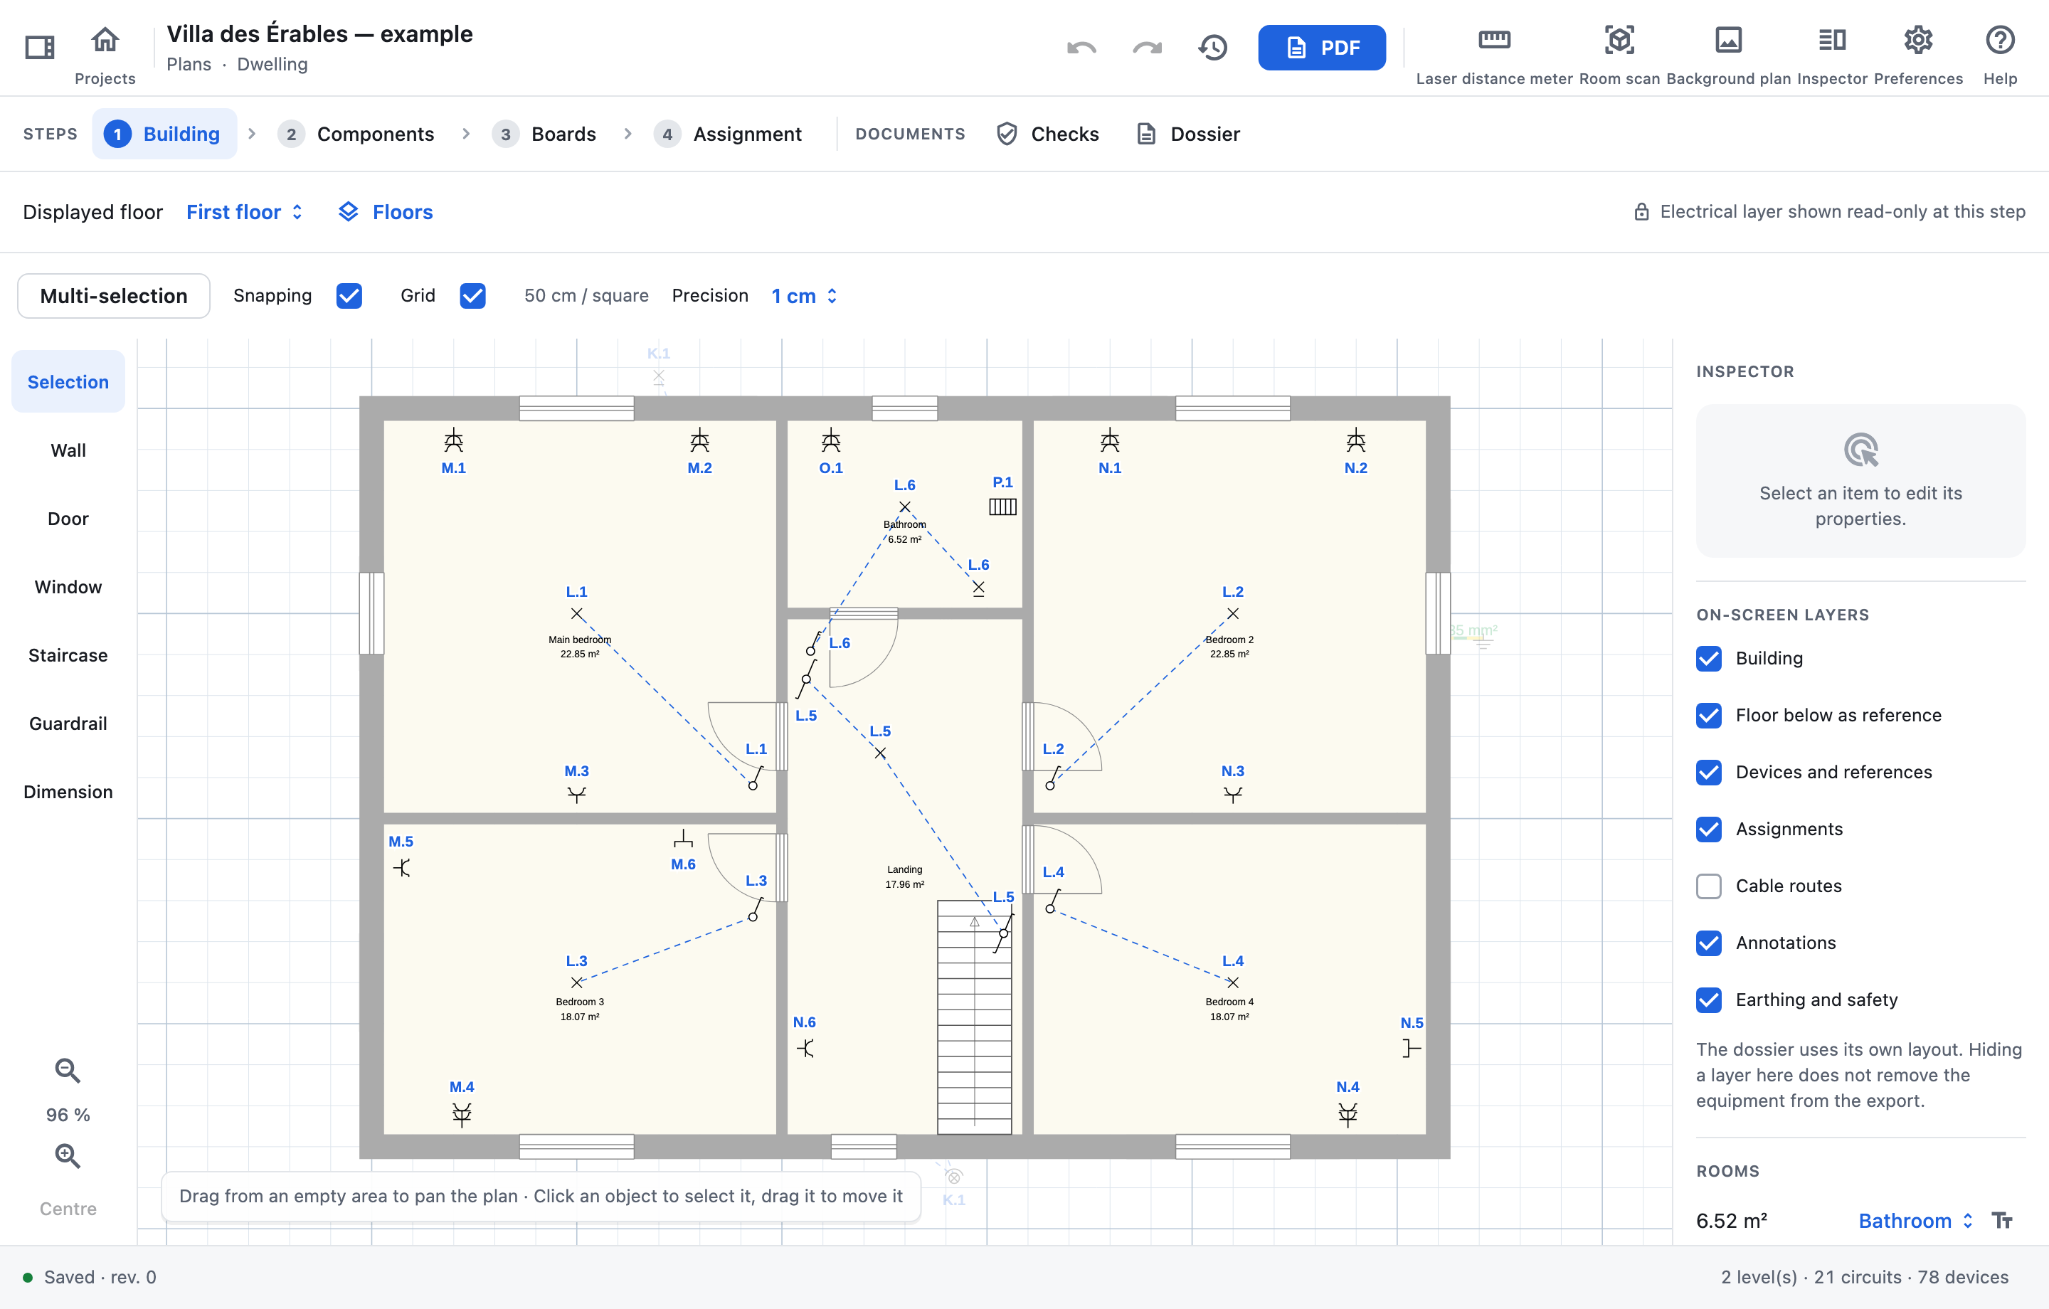Click the Multi-selection button
The image size is (2049, 1309).
114,295
